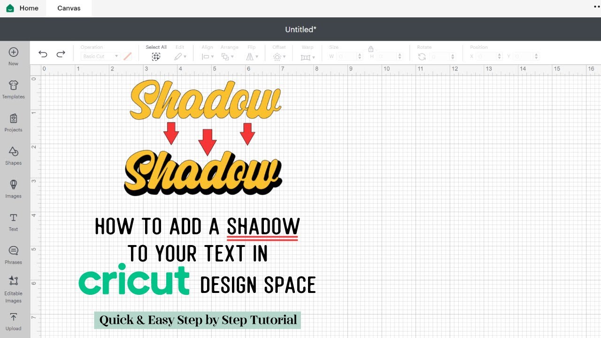Click the height stepper arrows
The width and height of the screenshot is (601, 338).
(x=400, y=56)
